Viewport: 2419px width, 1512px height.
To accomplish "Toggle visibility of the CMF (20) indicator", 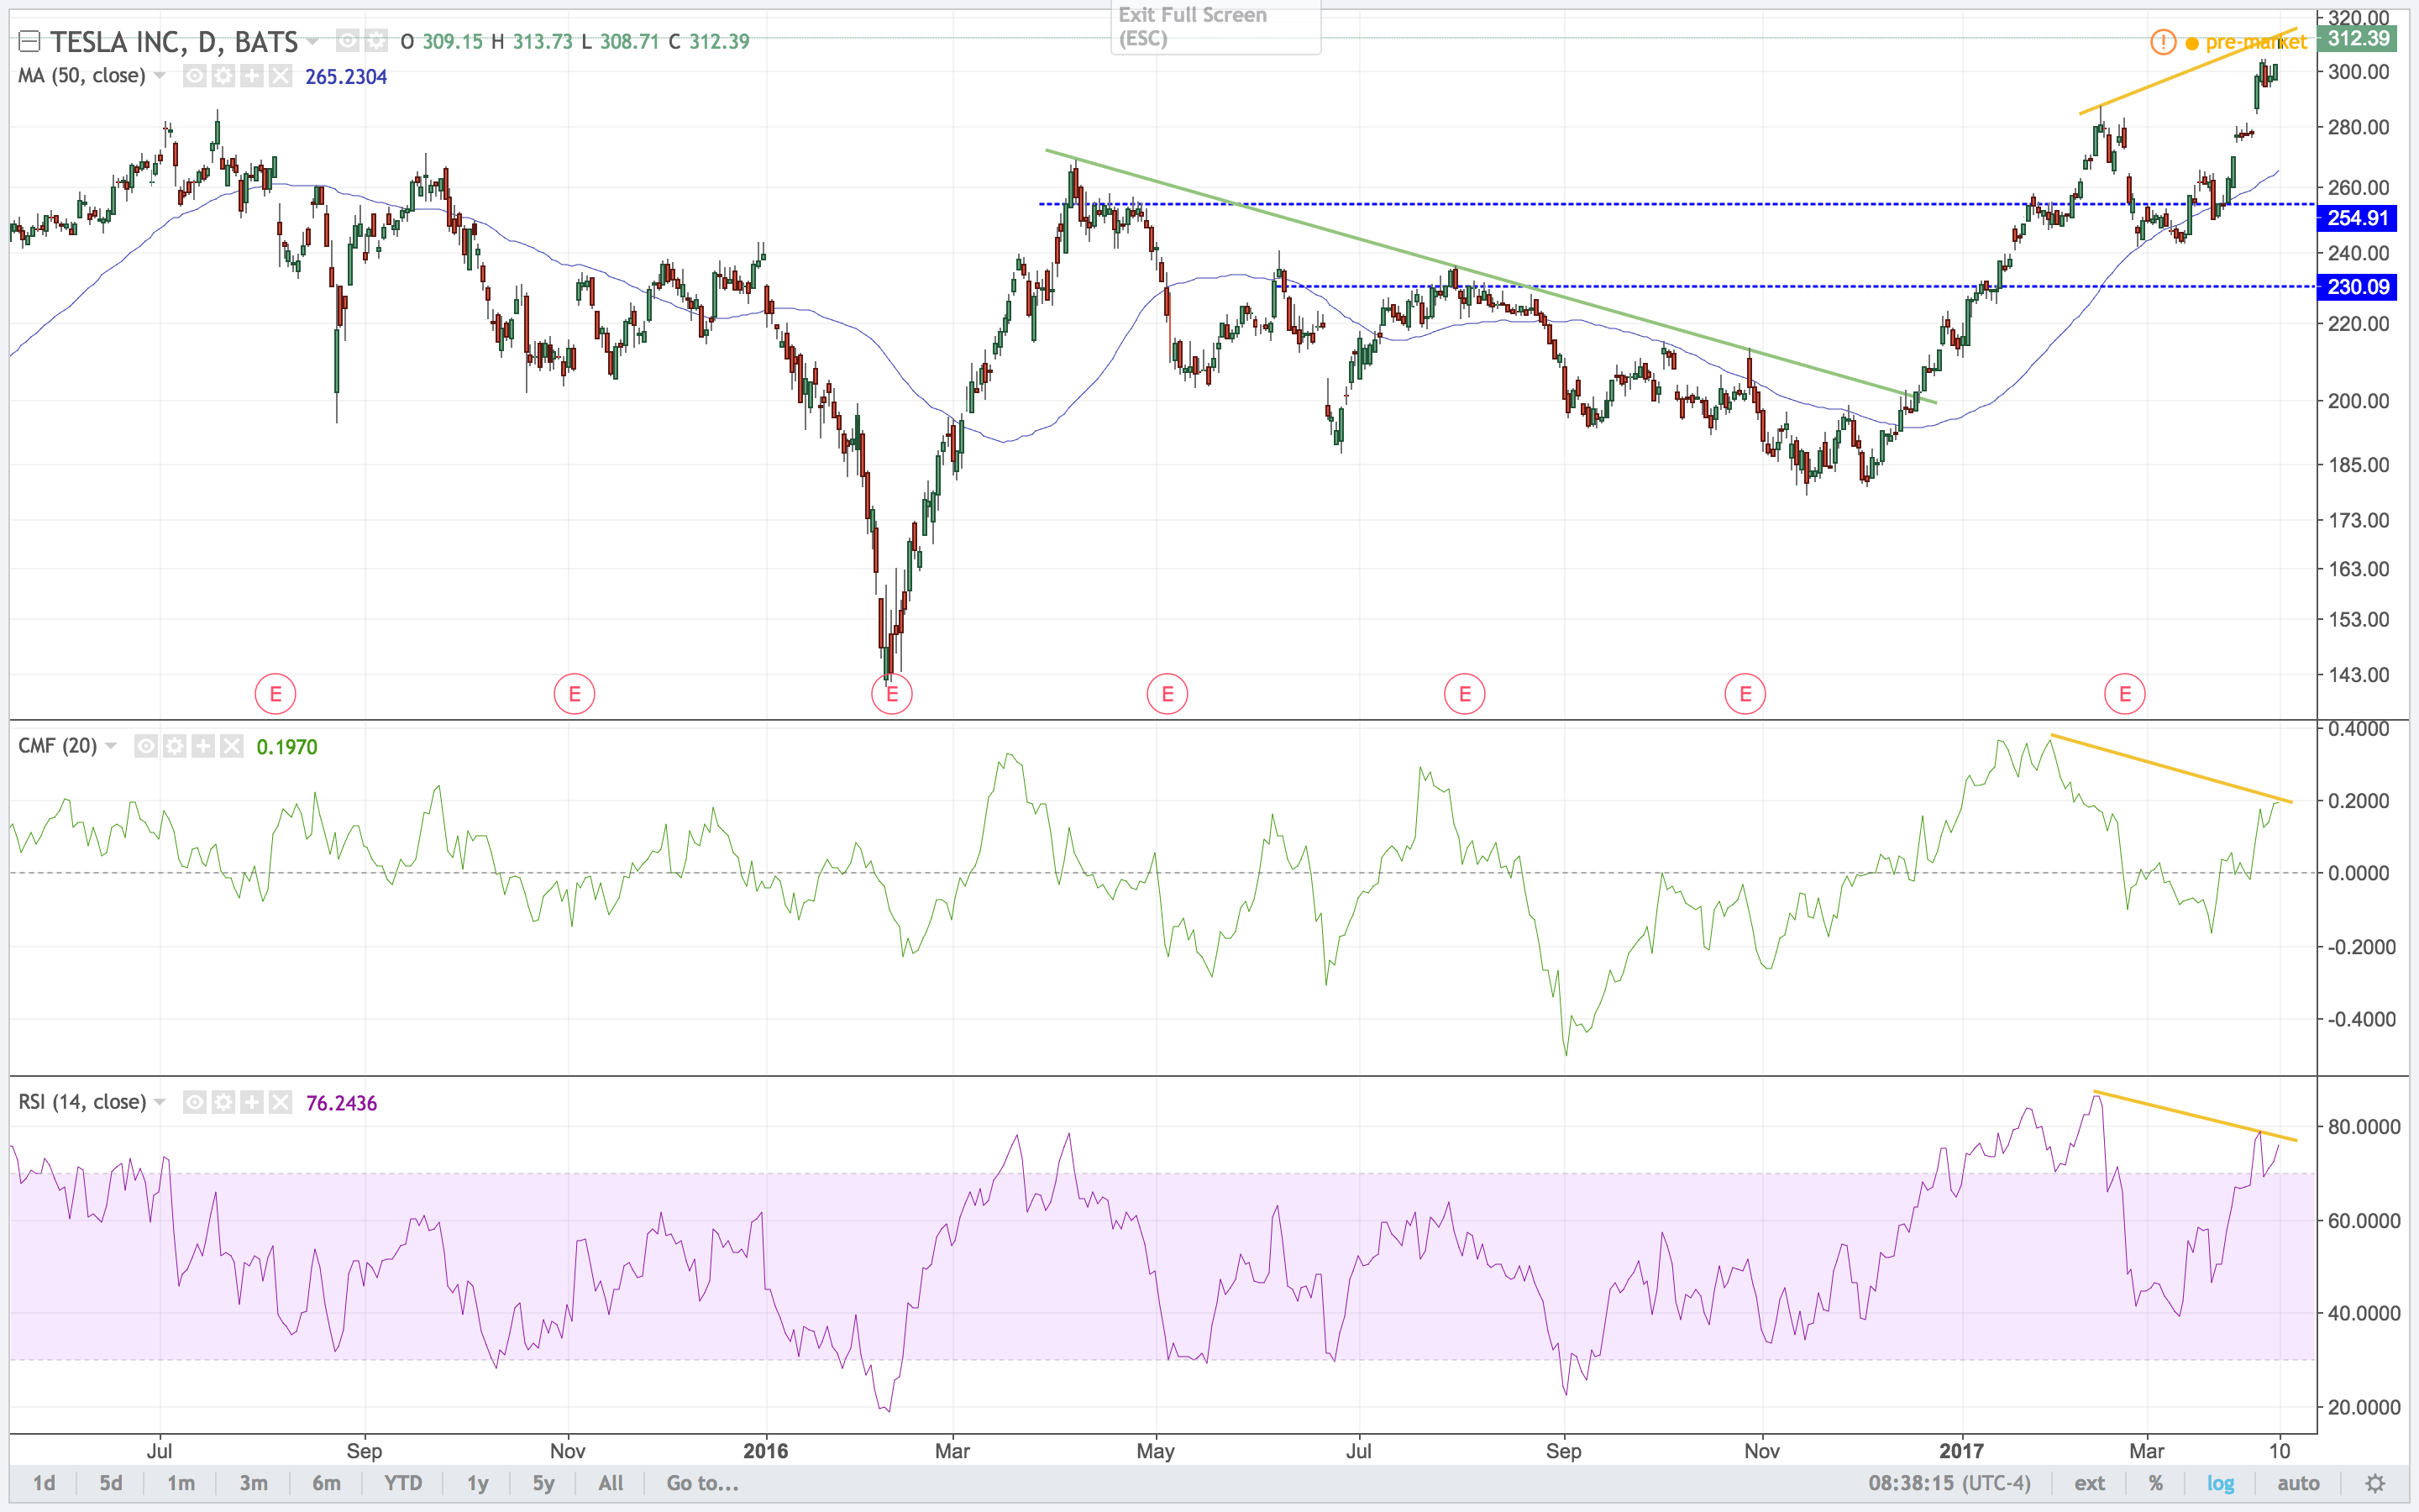I will pyautogui.click(x=146, y=746).
